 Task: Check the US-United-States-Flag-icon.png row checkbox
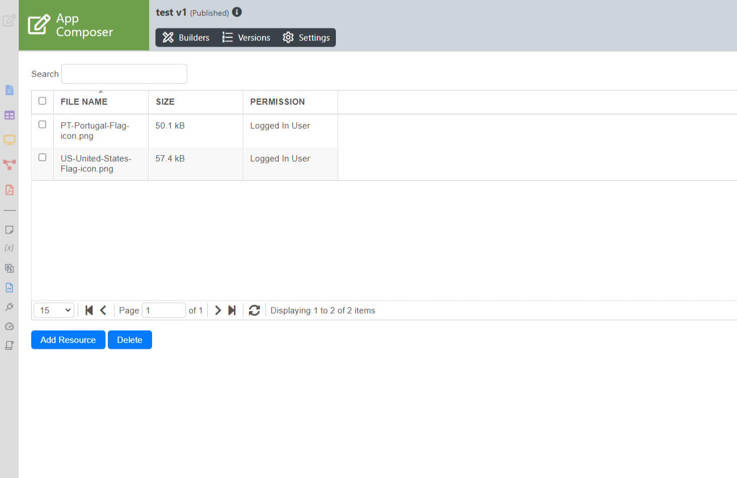pyautogui.click(x=43, y=157)
